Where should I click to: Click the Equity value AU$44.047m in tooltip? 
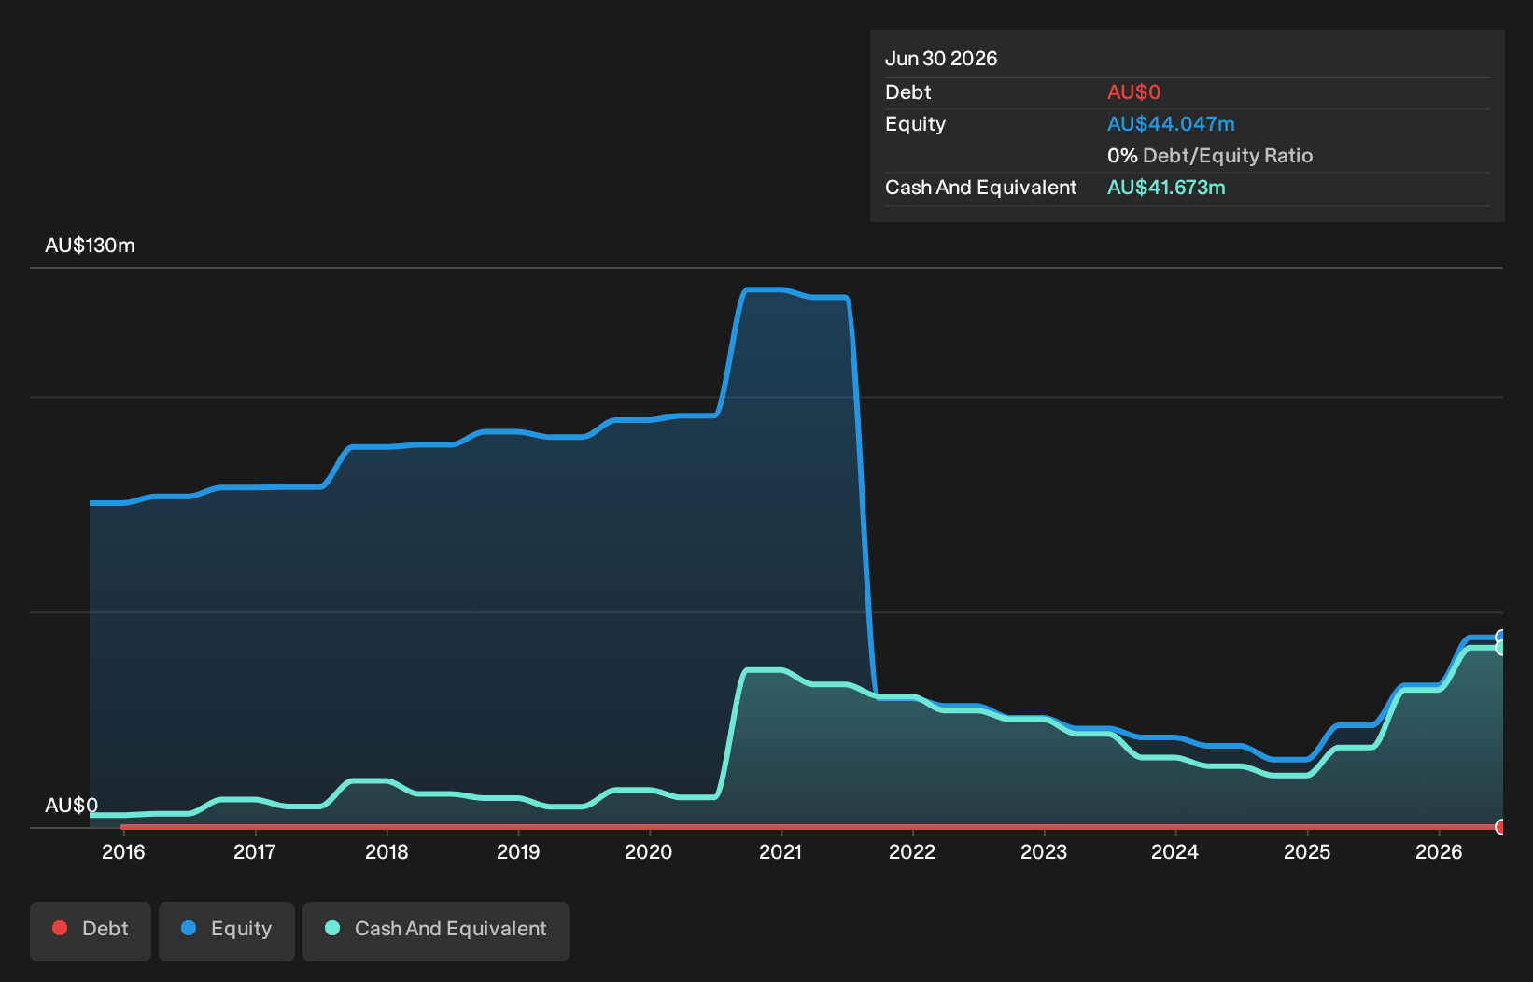pyautogui.click(x=1171, y=124)
